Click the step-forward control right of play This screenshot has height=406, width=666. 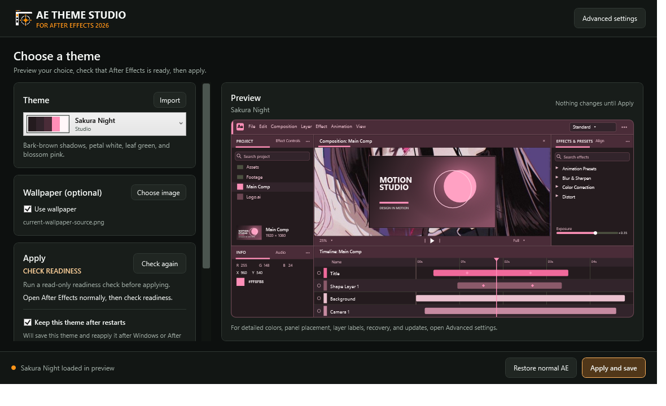point(439,241)
